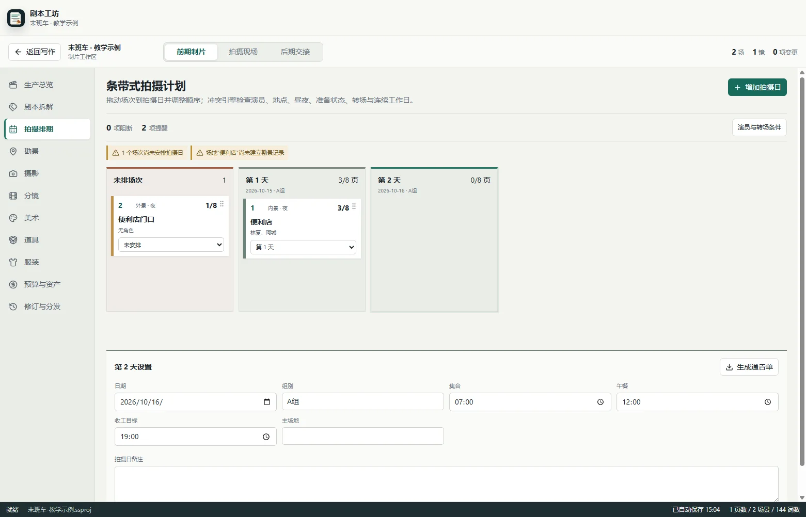806x517 pixels.
Task: Click the 0 项变更 counter
Action: click(785, 52)
